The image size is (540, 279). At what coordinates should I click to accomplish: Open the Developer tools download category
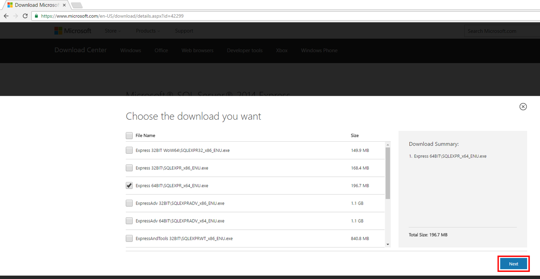click(244, 50)
